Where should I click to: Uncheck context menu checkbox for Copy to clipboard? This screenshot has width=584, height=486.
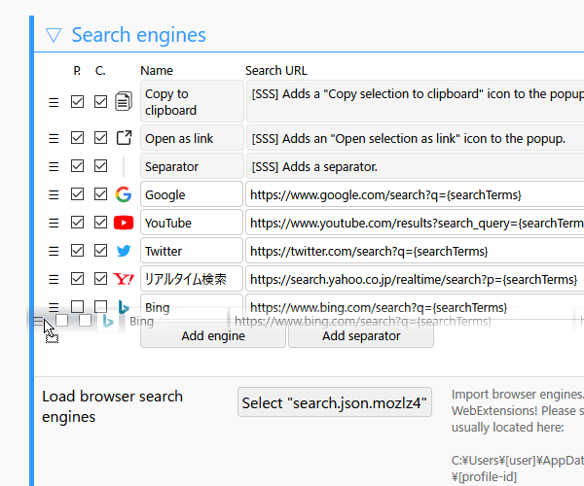pyautogui.click(x=100, y=101)
